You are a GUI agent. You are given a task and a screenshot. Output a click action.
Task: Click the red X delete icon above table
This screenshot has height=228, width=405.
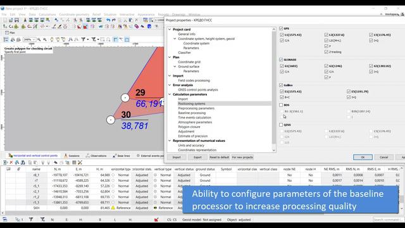click(x=11, y=162)
